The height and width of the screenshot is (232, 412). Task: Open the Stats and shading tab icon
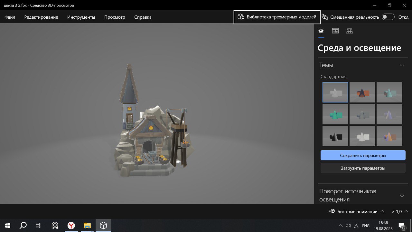pyautogui.click(x=335, y=31)
